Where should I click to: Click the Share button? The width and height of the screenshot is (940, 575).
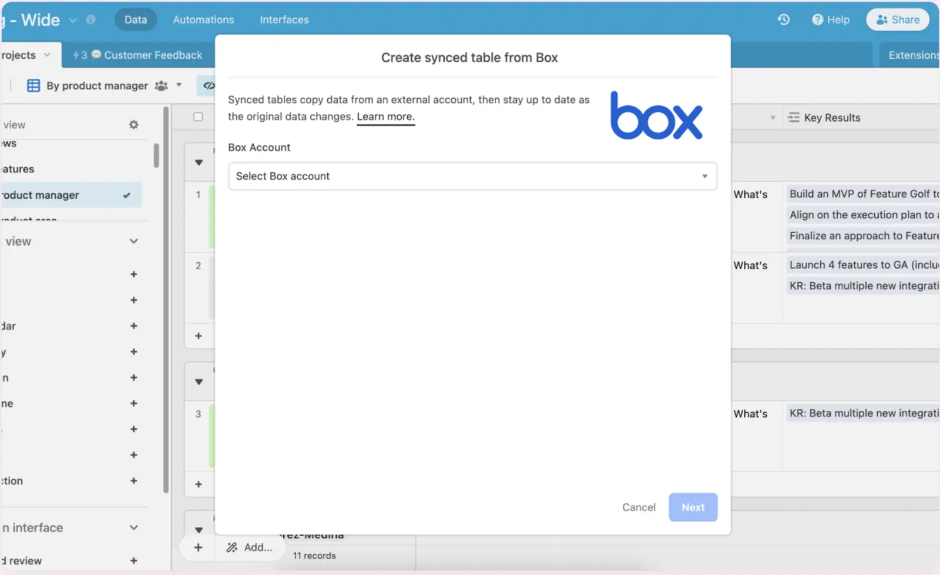coord(897,19)
